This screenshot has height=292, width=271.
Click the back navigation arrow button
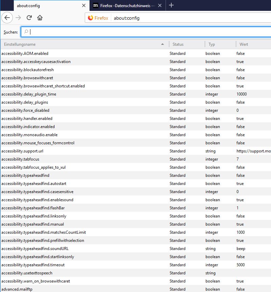(7, 18)
